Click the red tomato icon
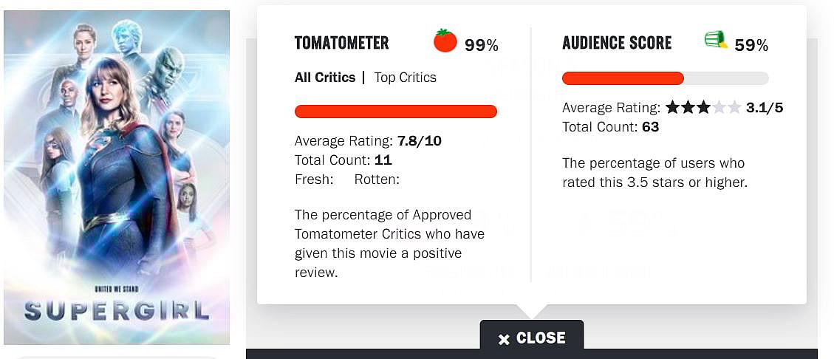 click(x=445, y=41)
